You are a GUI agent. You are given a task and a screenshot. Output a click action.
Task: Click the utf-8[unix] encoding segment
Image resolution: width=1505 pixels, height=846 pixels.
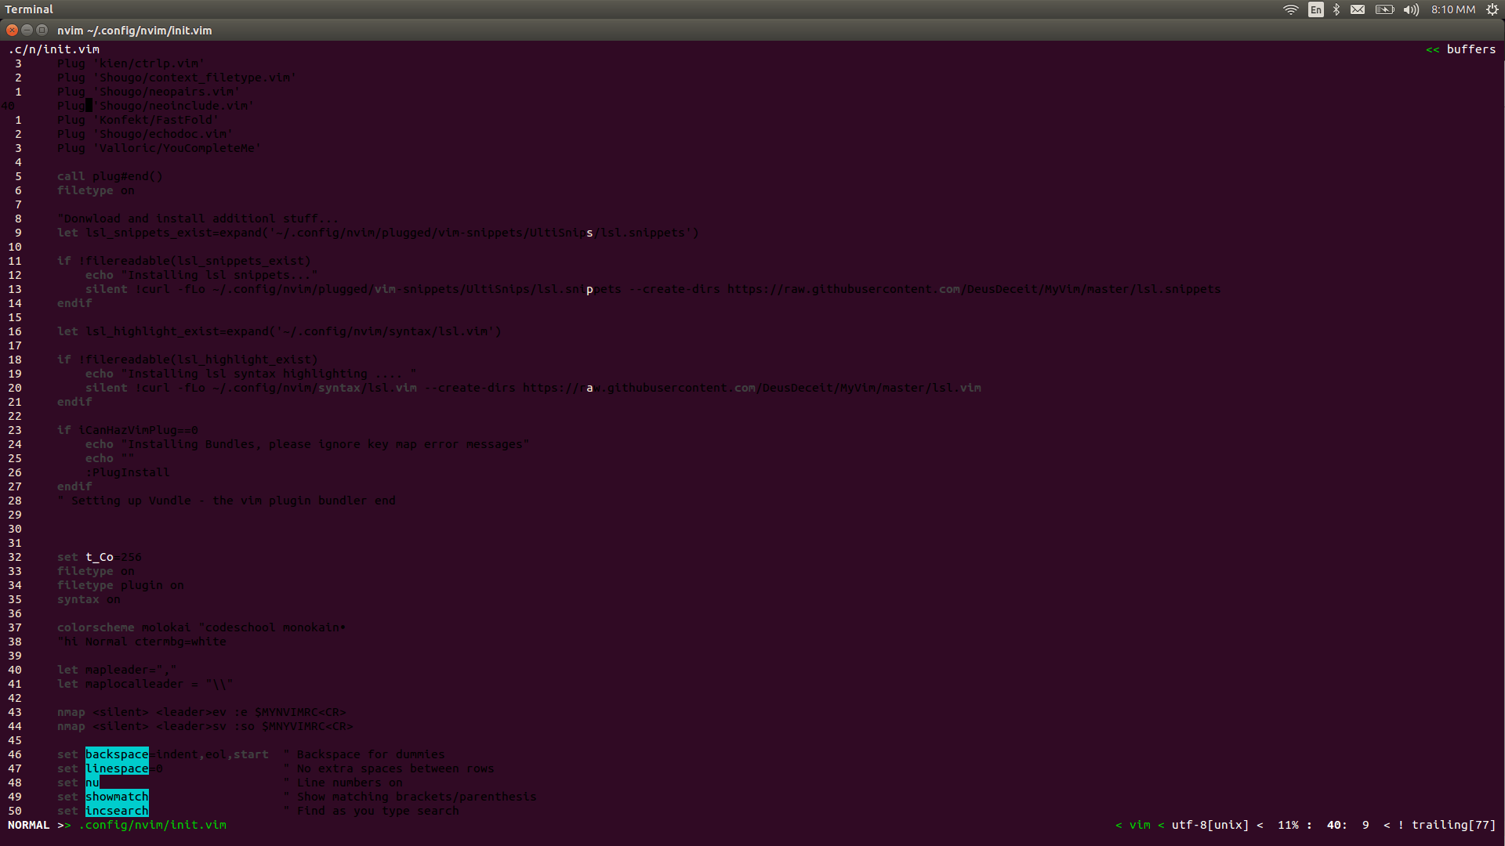coord(1209,825)
